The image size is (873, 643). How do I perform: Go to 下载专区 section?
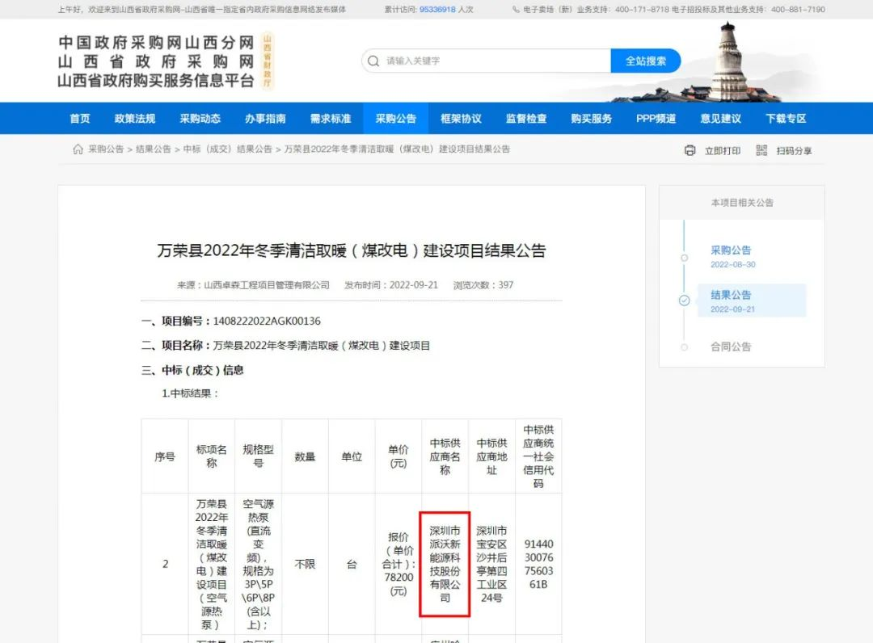[786, 119]
